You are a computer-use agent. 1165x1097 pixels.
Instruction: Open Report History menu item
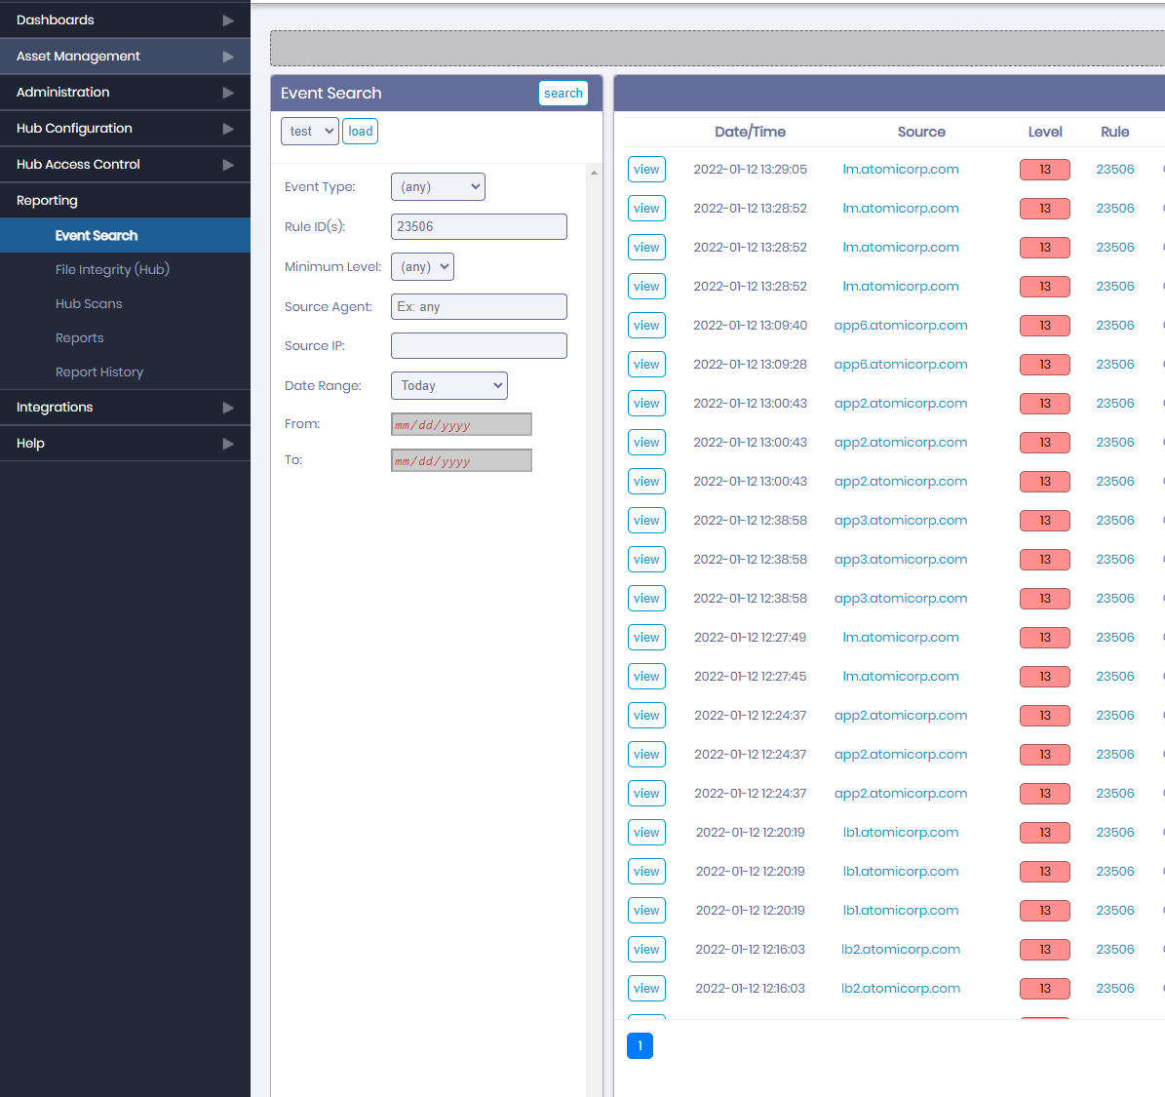tap(99, 372)
